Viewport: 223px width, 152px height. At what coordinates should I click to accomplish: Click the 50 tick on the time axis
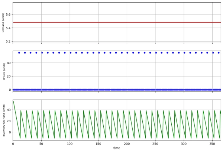(x=41, y=143)
